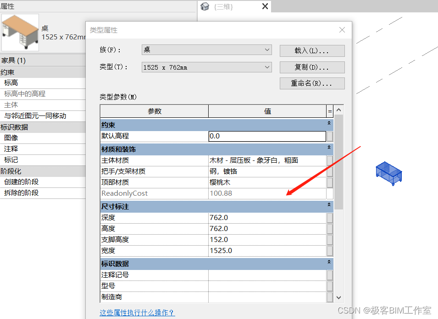
Task: Click the down arrow on parameters scrollbar
Action: pyautogui.click(x=338, y=297)
